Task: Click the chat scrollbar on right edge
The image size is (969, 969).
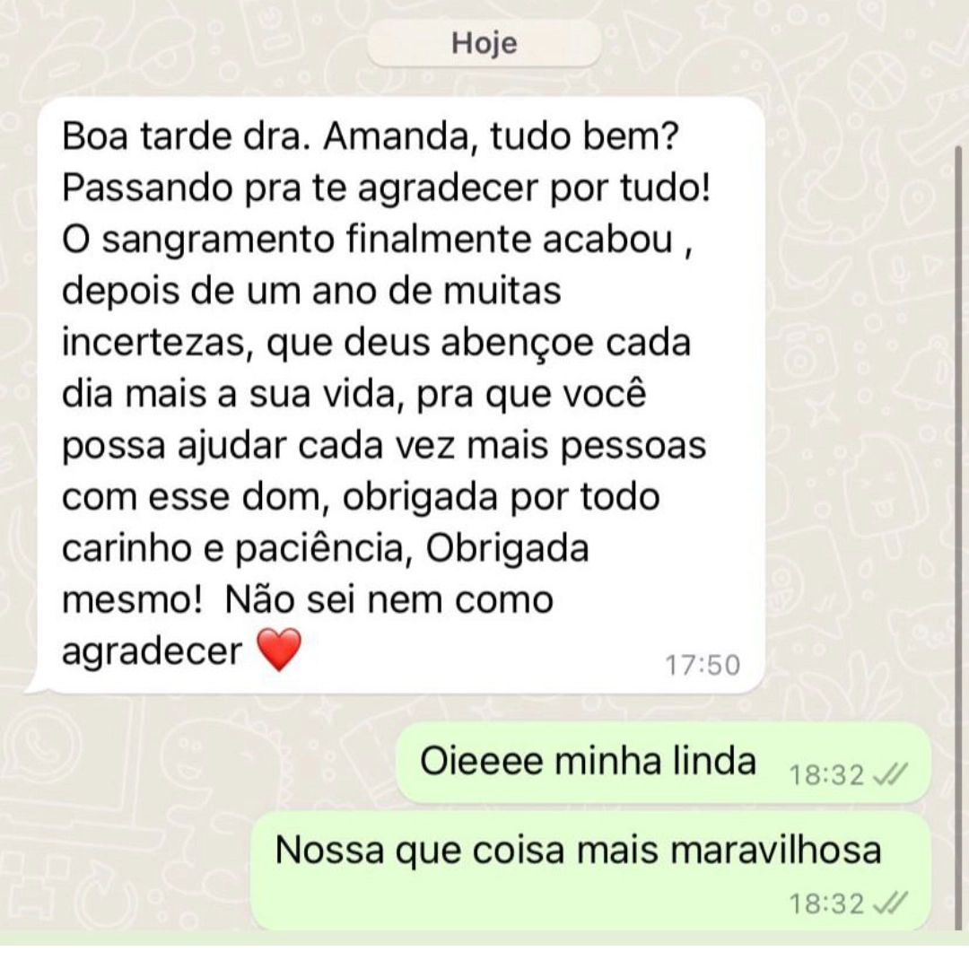Action: pyautogui.click(x=959, y=537)
